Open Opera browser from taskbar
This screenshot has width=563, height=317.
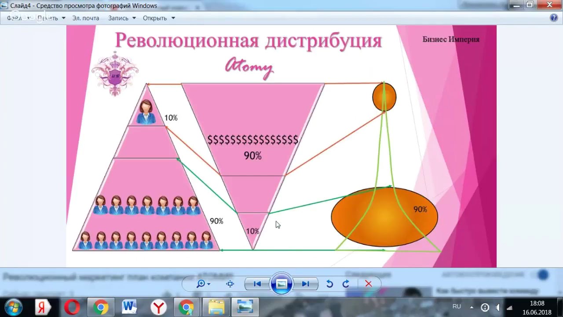click(x=72, y=307)
